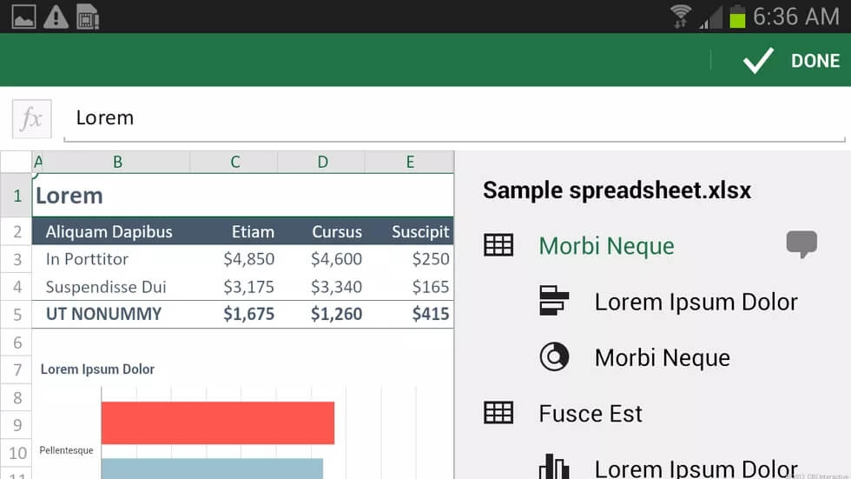Select the Etiam header cell
The width and height of the screenshot is (851, 479).
point(234,231)
